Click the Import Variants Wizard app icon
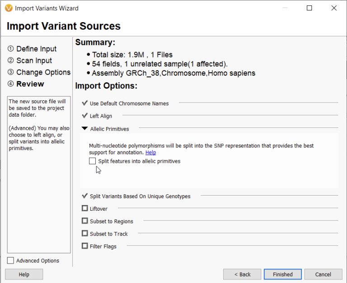This screenshot has height=283, width=347. (9, 8)
